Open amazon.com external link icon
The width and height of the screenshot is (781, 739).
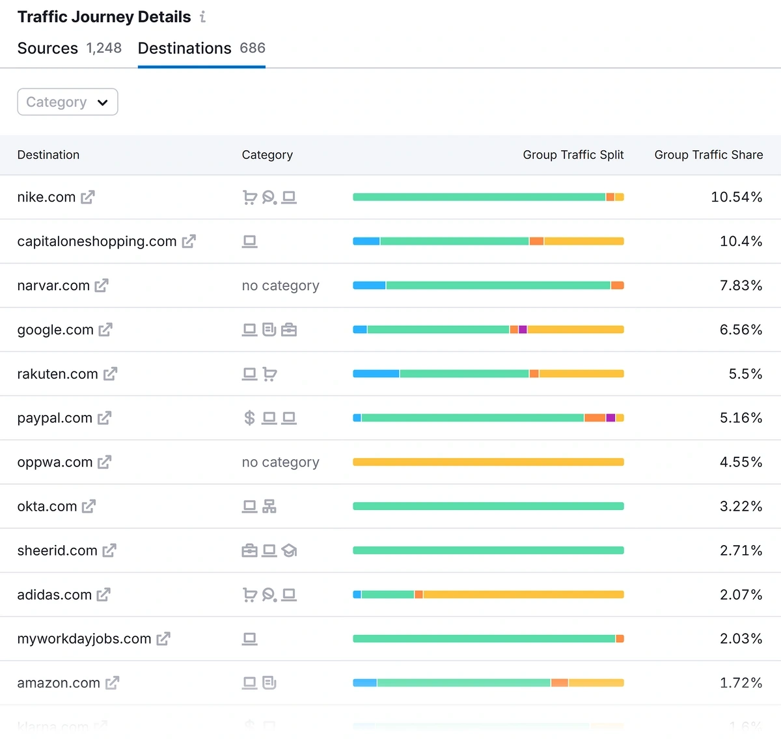pos(112,683)
